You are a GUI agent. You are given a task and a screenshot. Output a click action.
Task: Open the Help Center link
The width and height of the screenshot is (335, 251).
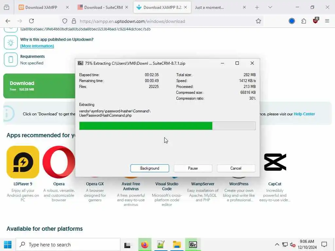click(304, 114)
